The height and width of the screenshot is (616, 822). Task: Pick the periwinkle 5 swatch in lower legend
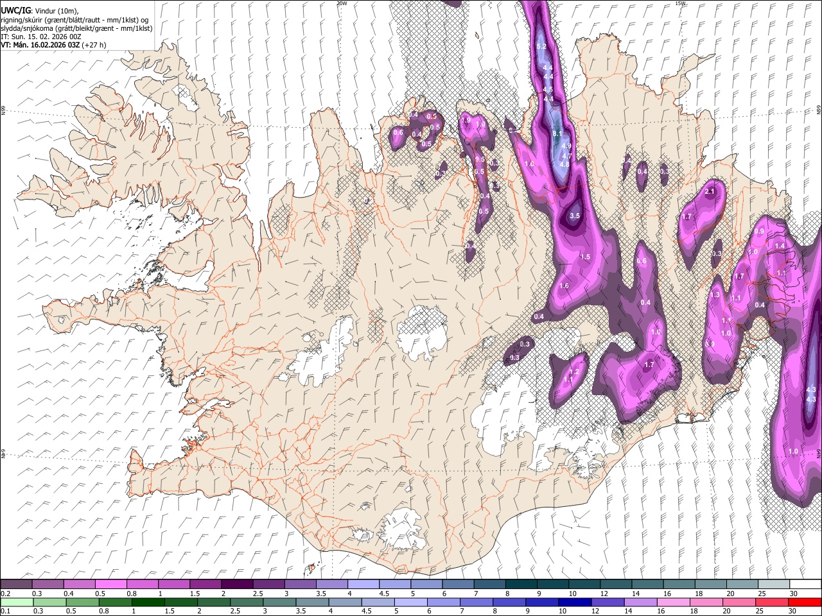coord(410,602)
